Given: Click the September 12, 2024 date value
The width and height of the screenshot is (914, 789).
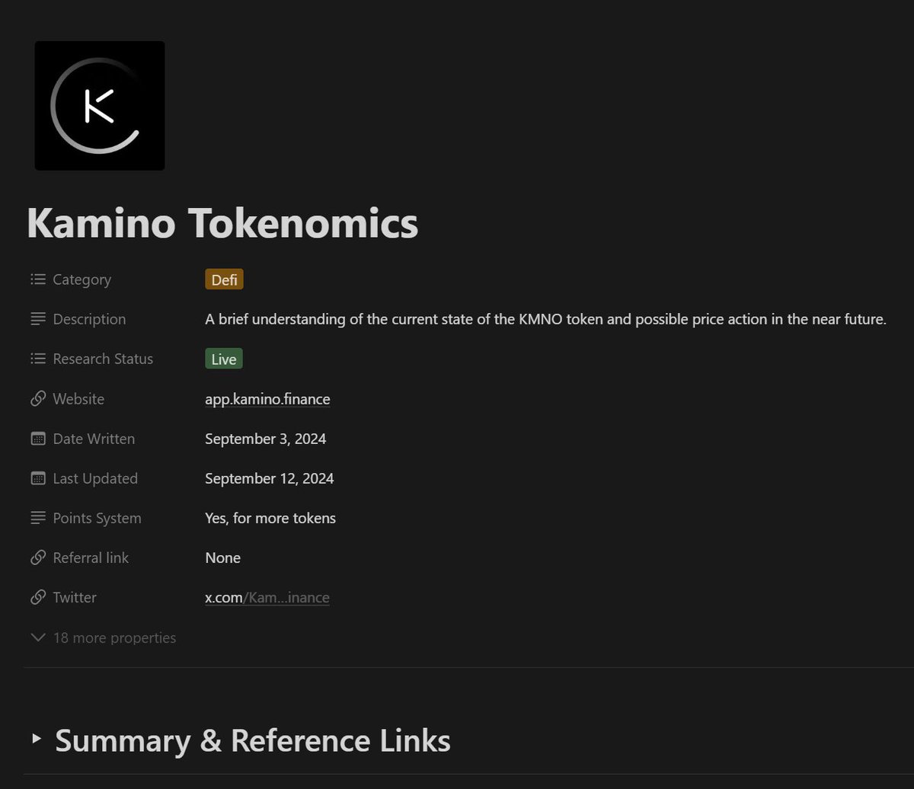Looking at the screenshot, I should [x=270, y=478].
